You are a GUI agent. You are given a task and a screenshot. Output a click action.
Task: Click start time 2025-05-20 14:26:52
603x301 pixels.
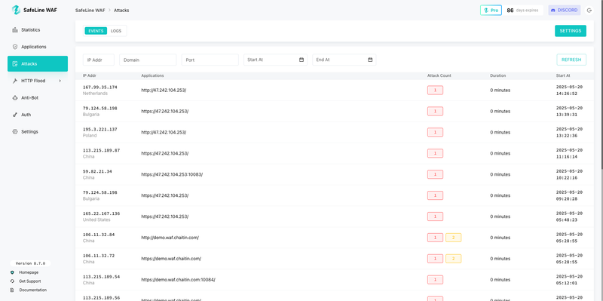click(x=569, y=90)
